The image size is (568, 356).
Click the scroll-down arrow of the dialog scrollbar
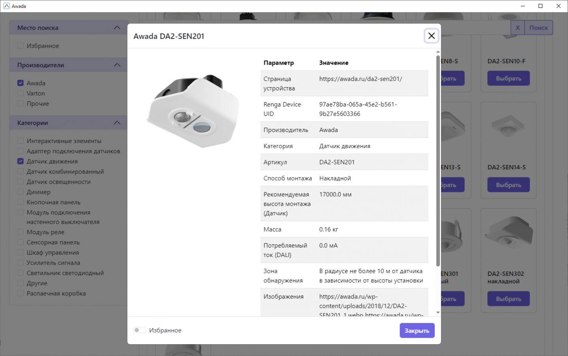point(438,313)
